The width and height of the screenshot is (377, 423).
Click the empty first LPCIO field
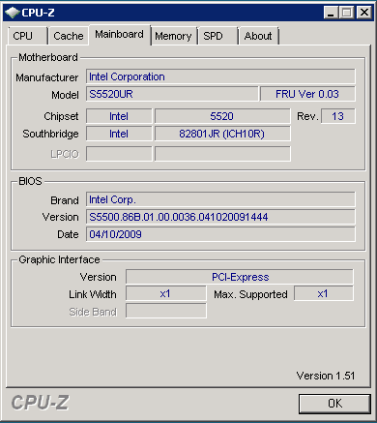click(x=119, y=154)
